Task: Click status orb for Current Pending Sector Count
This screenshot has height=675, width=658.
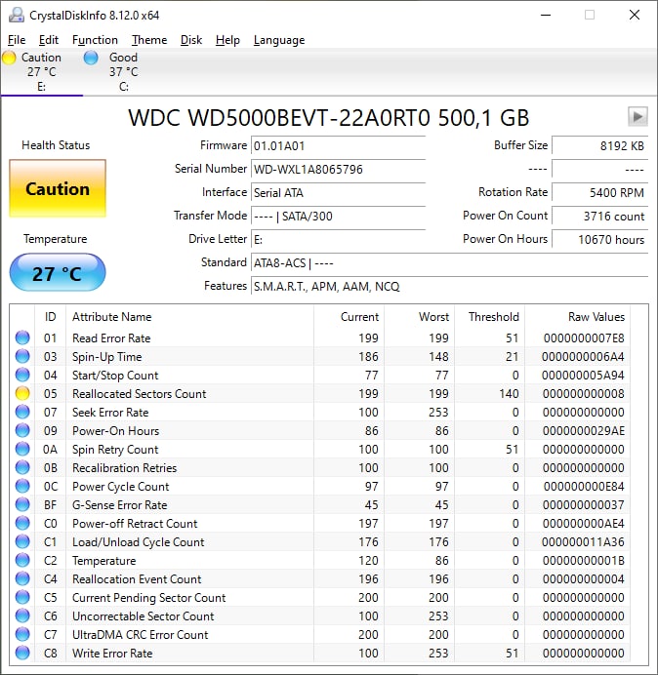Action: 22,597
